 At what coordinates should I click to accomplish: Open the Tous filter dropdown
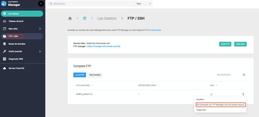(144, 4)
